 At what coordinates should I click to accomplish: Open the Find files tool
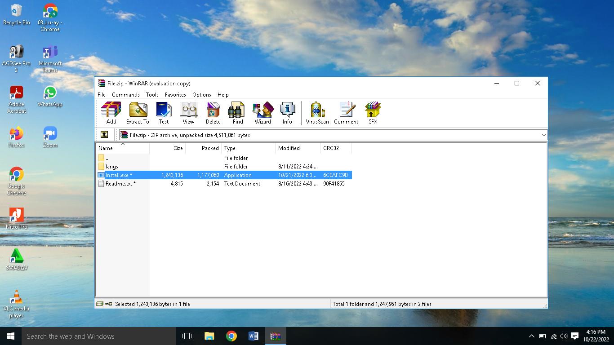point(238,113)
